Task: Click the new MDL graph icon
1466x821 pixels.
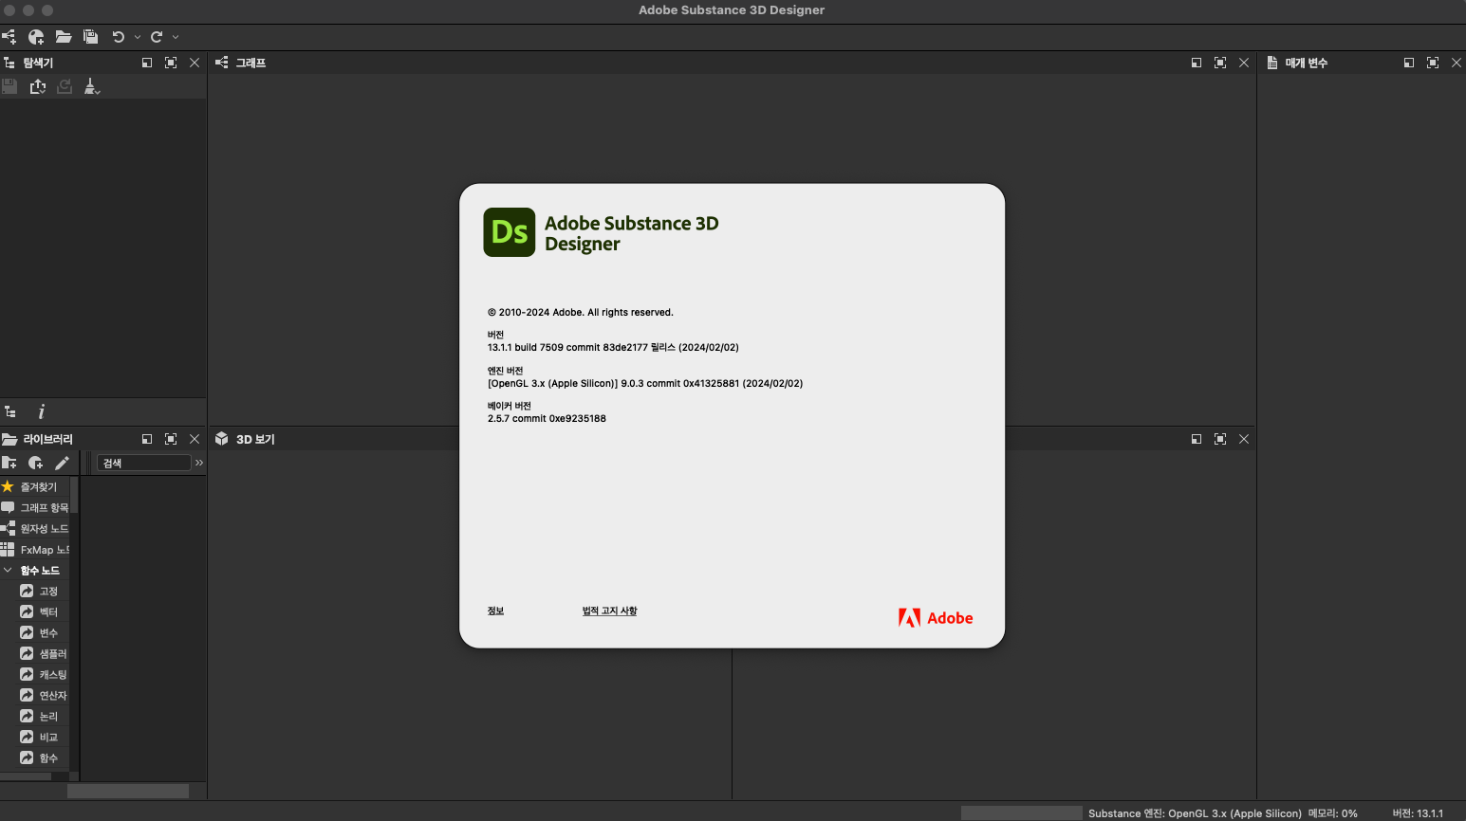Action: [36, 37]
